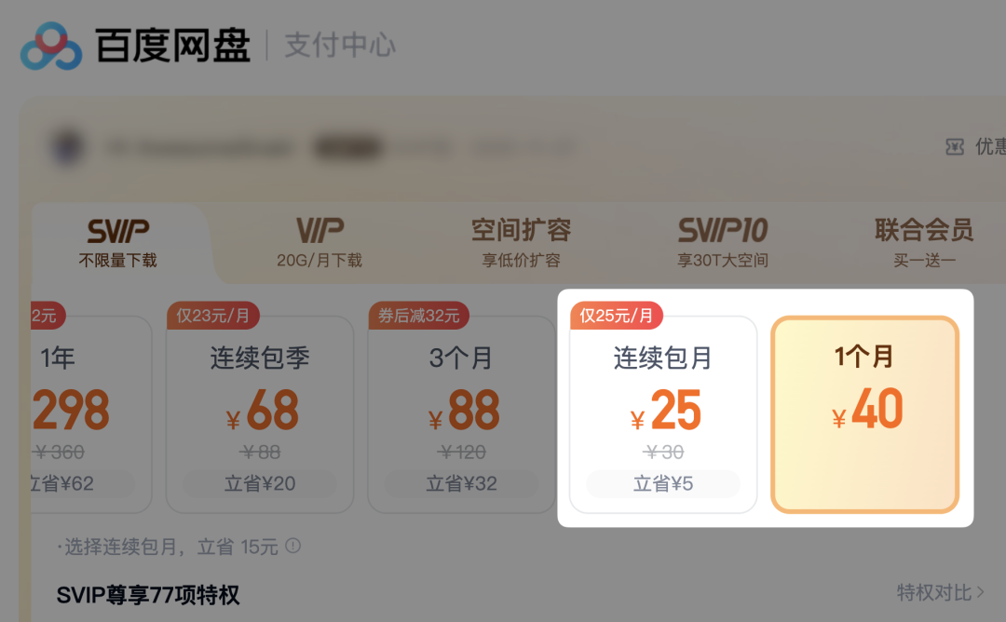Switch to the SVIP tab
The image size is (1006, 622).
[118, 244]
